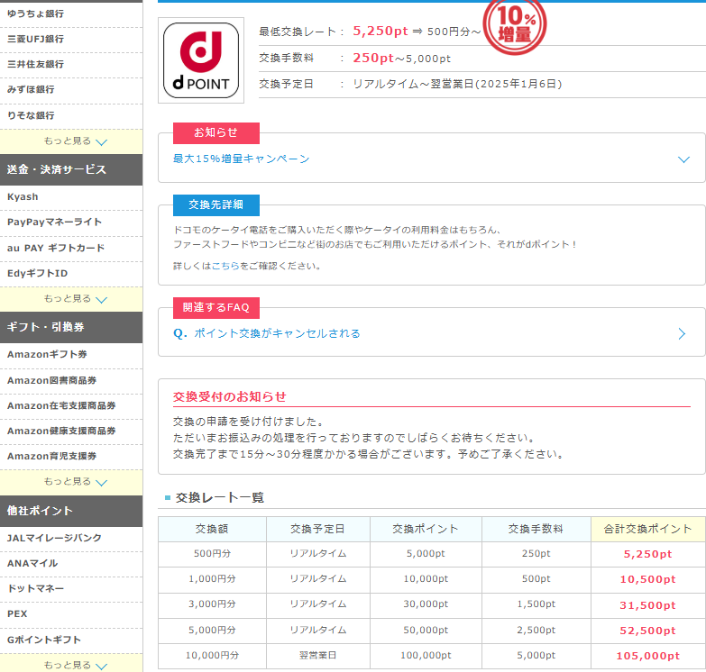The image size is (706, 672).
Task: Select ドットマネー exchange option
Action: point(36,589)
